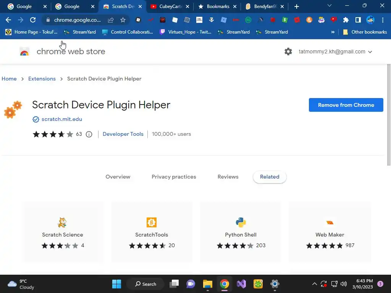Screen dimensions: 391x293
Task: Open scratch.mit.edu publisher link
Action: 61,119
